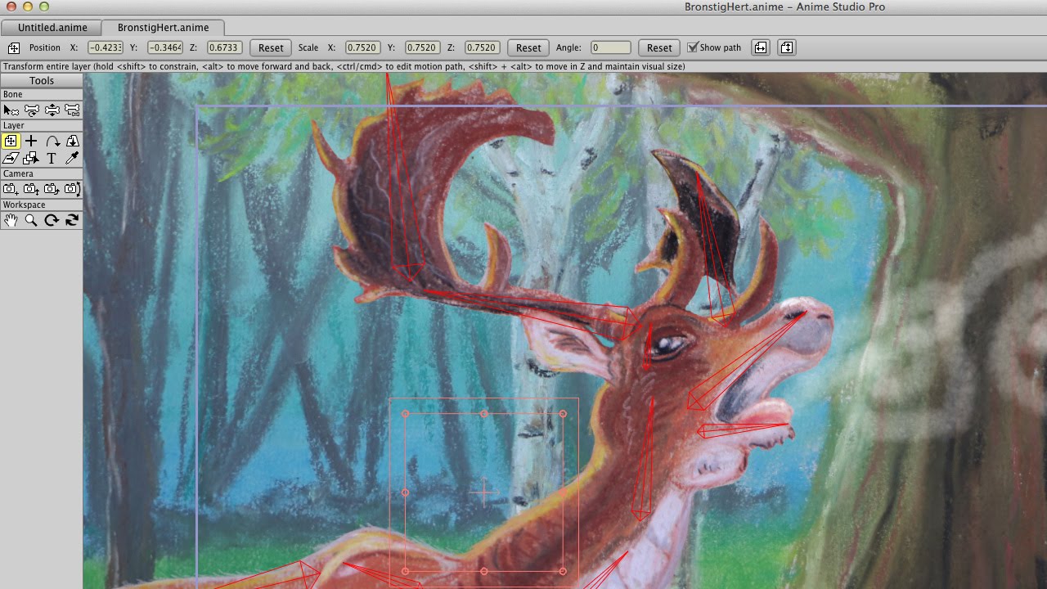The image size is (1047, 589).
Task: Pick the Follow Path layer tool
Action: pos(52,141)
